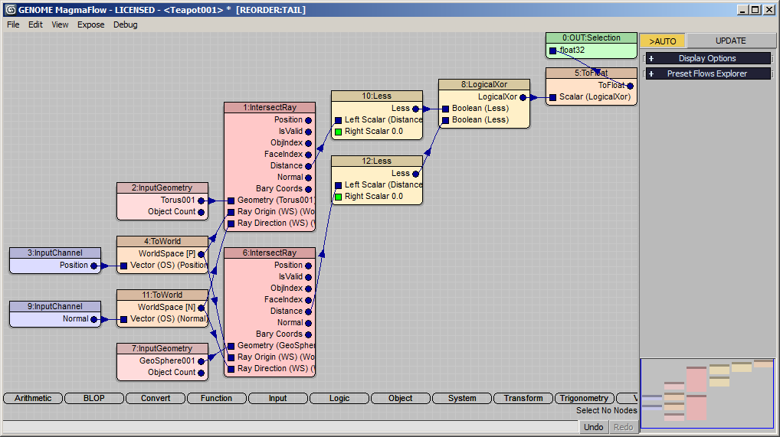
Task: Open the Input node category
Action: (277, 398)
